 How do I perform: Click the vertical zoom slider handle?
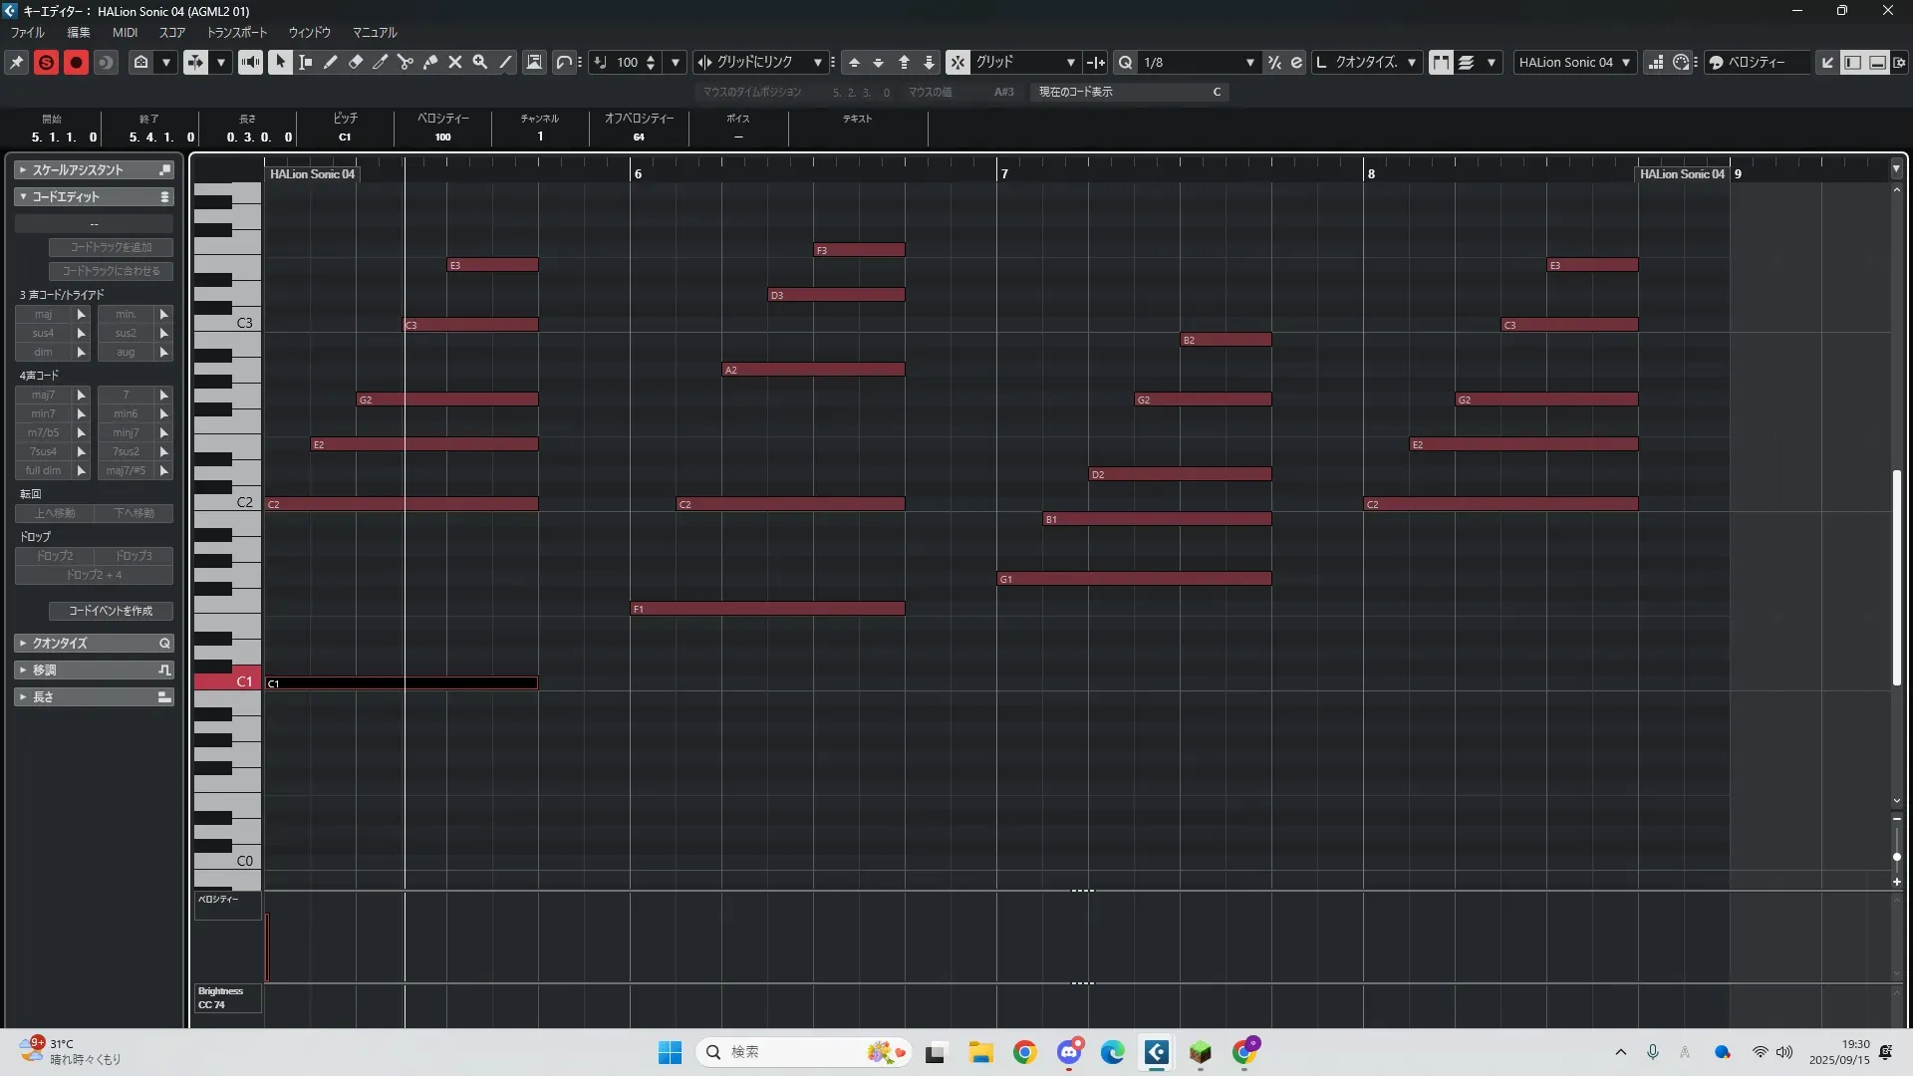pos(1896,857)
